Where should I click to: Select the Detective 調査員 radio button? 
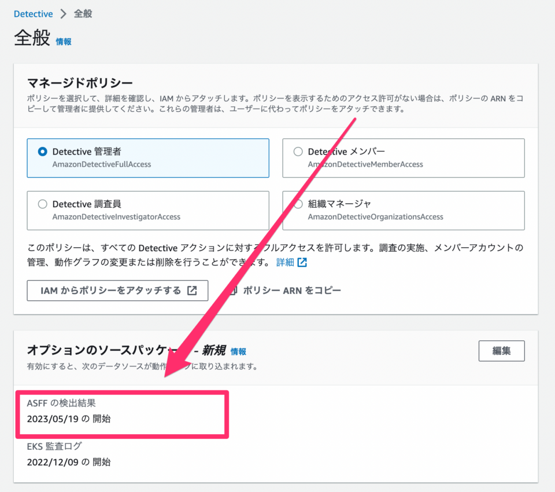[43, 204]
